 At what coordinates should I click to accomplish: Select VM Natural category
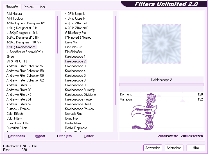pos(15,14)
